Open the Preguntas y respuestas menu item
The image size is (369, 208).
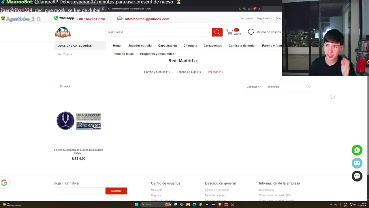pyautogui.click(x=157, y=54)
